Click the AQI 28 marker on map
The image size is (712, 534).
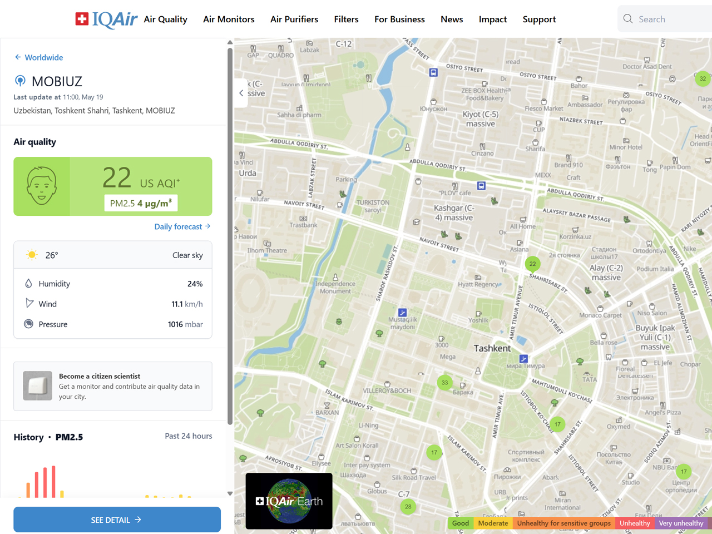408,506
